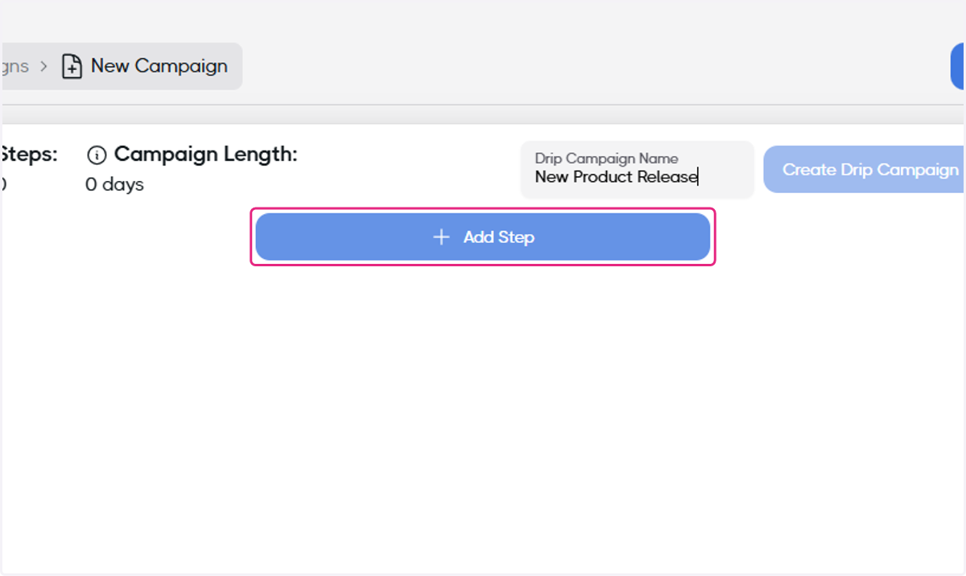Click the New Campaign document icon

point(72,67)
